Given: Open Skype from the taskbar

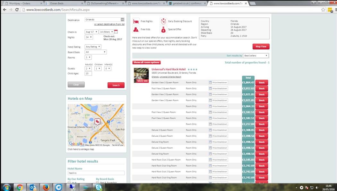Looking at the screenshot, I should tap(99, 187).
